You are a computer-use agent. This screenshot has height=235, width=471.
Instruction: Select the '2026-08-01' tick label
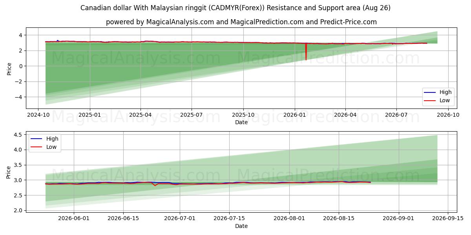click(x=289, y=219)
